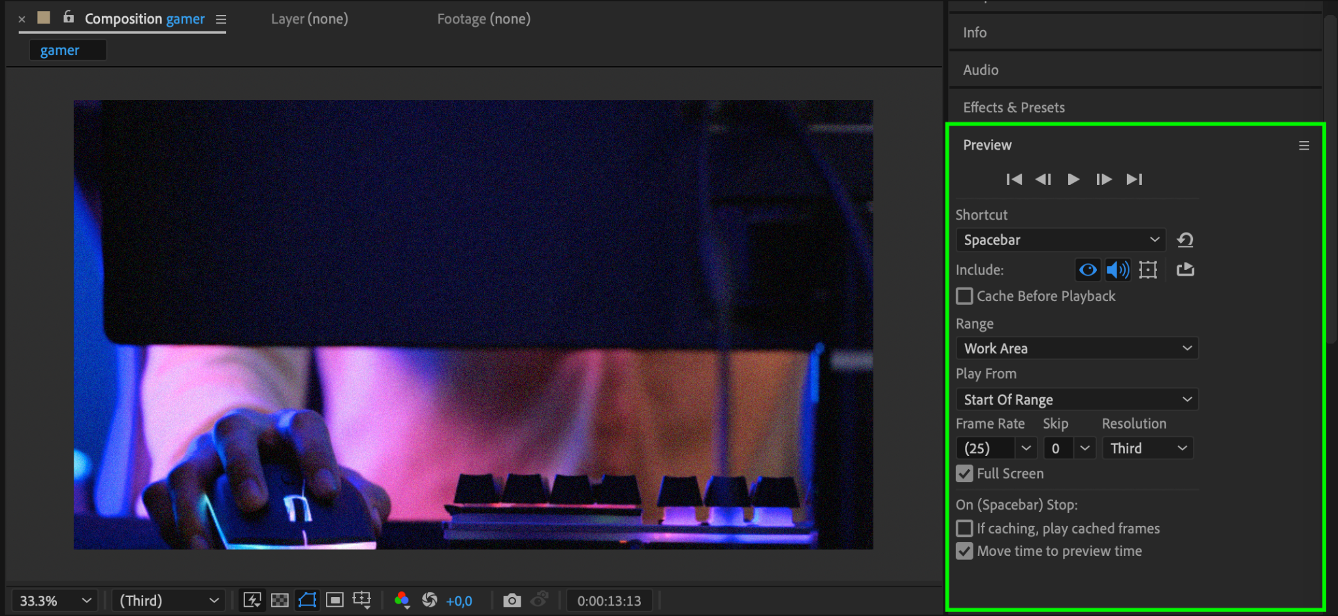Viewport: 1338px width, 616px height.
Task: Jump to the last frame
Action: tap(1134, 179)
